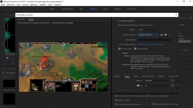Image resolution: width=193 pixels, height=108 pixels.
Task: Enable 'Использовать предпросмотр' checkbox
Action: pos(147,96)
